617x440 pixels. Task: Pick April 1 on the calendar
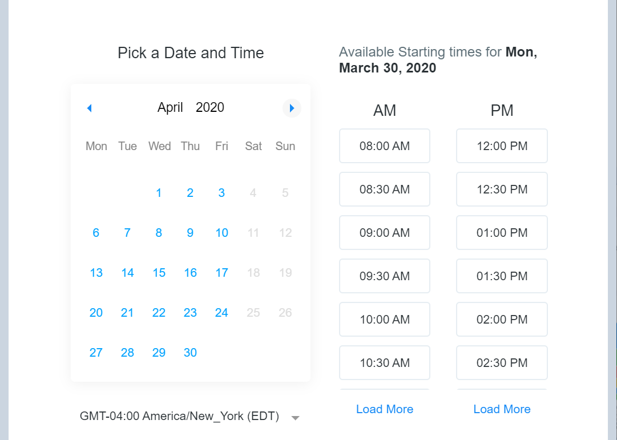coord(159,193)
